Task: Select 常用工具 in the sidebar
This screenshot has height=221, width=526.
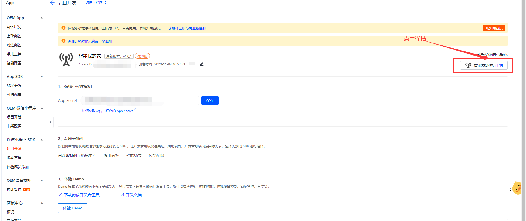Action: [x=14, y=54]
